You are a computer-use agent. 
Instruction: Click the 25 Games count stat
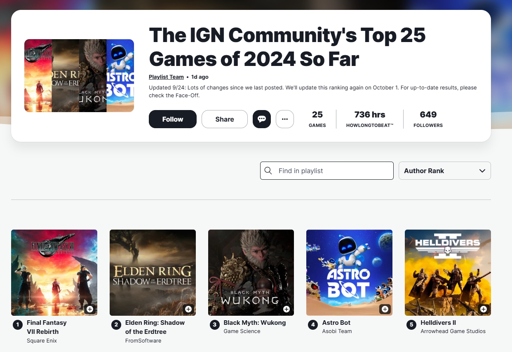[317, 119]
